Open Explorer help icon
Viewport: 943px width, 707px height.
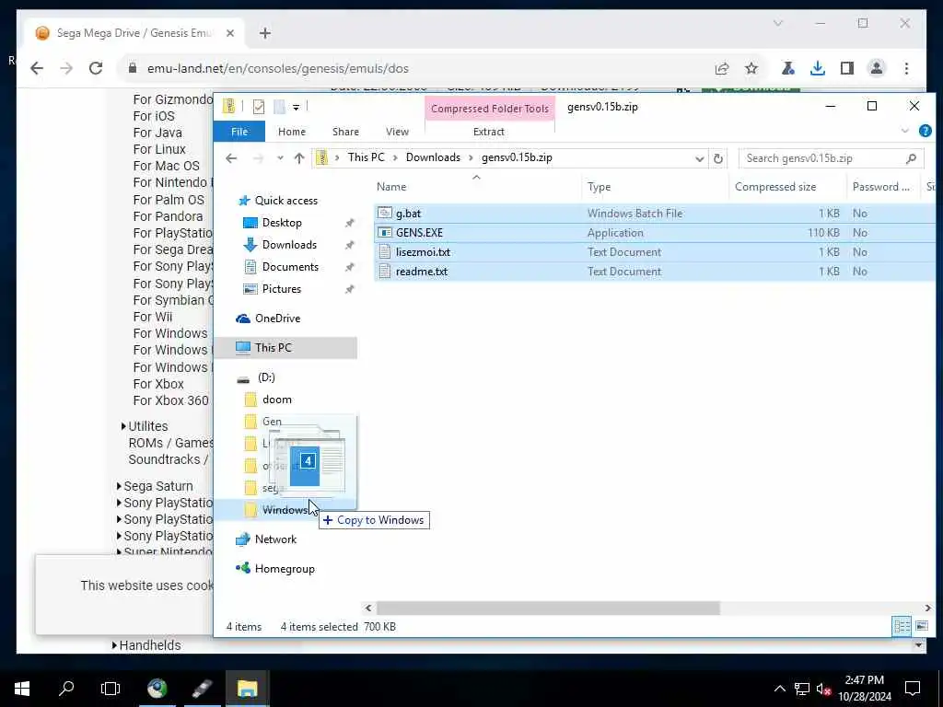925,131
